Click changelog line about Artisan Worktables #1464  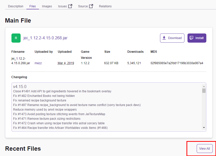pos(60,128)
